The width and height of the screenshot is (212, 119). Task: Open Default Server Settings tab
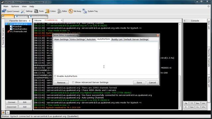pyautogui.click(x=136, y=39)
